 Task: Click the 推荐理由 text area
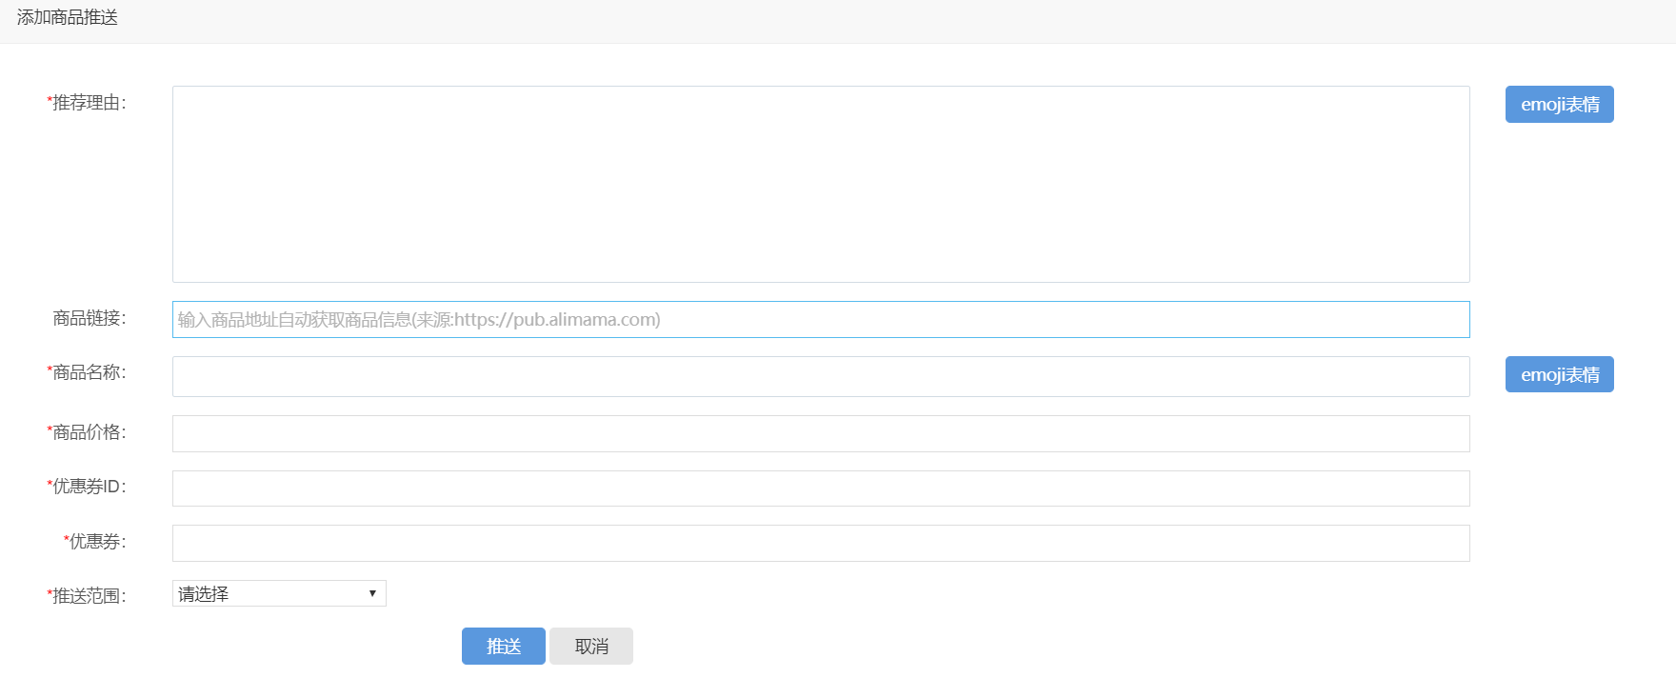[x=820, y=184]
